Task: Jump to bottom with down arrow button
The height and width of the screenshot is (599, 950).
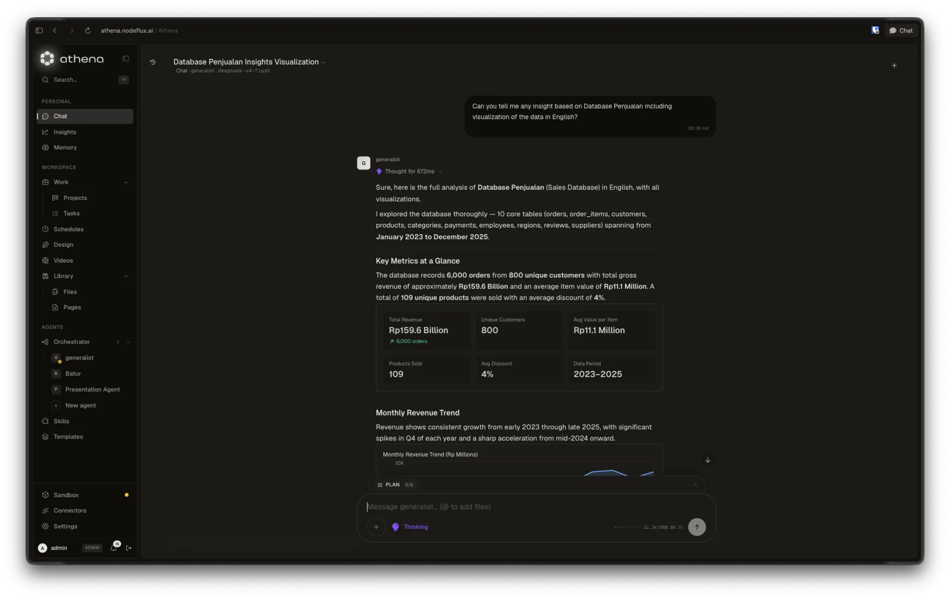Action: click(708, 460)
